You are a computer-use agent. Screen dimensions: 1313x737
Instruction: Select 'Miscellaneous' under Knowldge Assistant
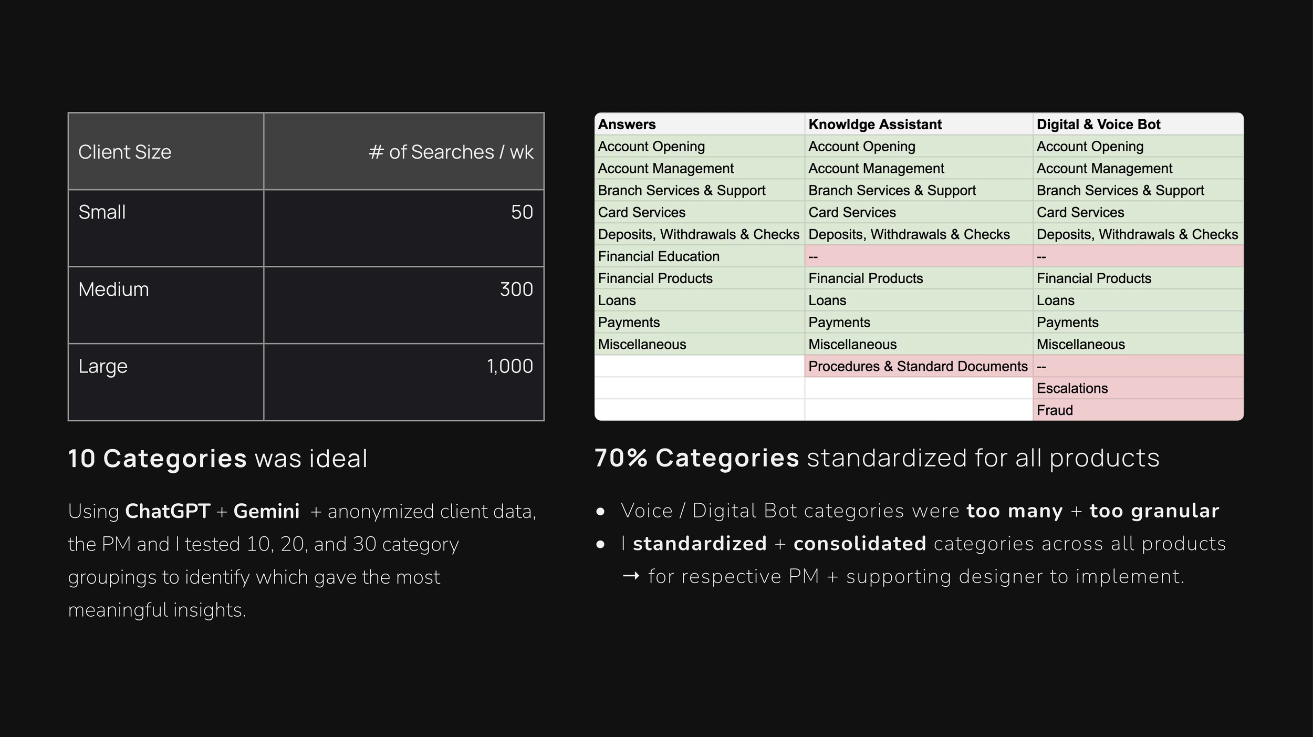point(919,345)
